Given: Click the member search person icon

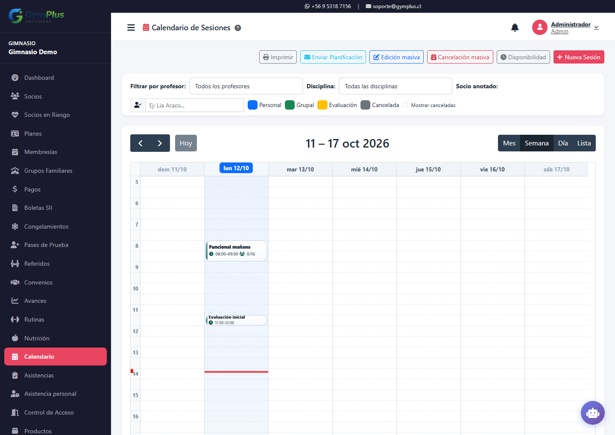Looking at the screenshot, I should click(x=138, y=105).
